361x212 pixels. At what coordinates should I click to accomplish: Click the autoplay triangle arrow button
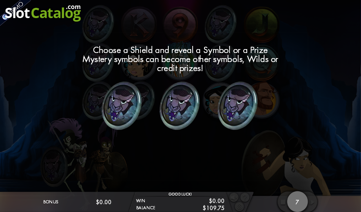pos(312,202)
